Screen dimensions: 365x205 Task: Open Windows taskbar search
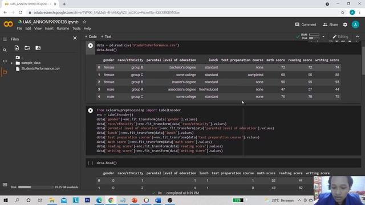(17, 200)
